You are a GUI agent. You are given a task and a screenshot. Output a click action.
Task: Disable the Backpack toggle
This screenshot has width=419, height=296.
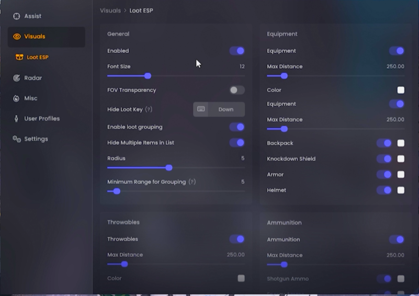pyautogui.click(x=384, y=143)
